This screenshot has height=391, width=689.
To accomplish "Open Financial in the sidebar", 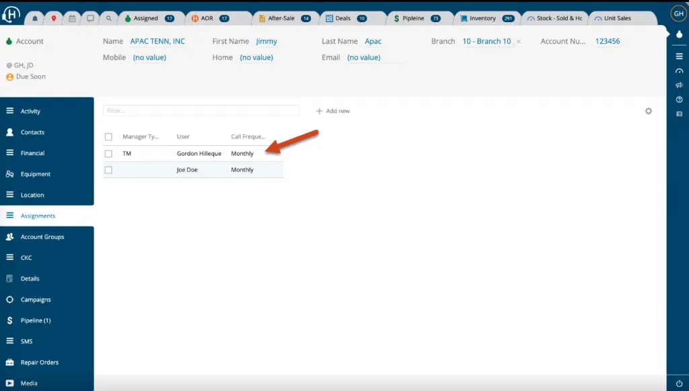I will pyautogui.click(x=46, y=153).
